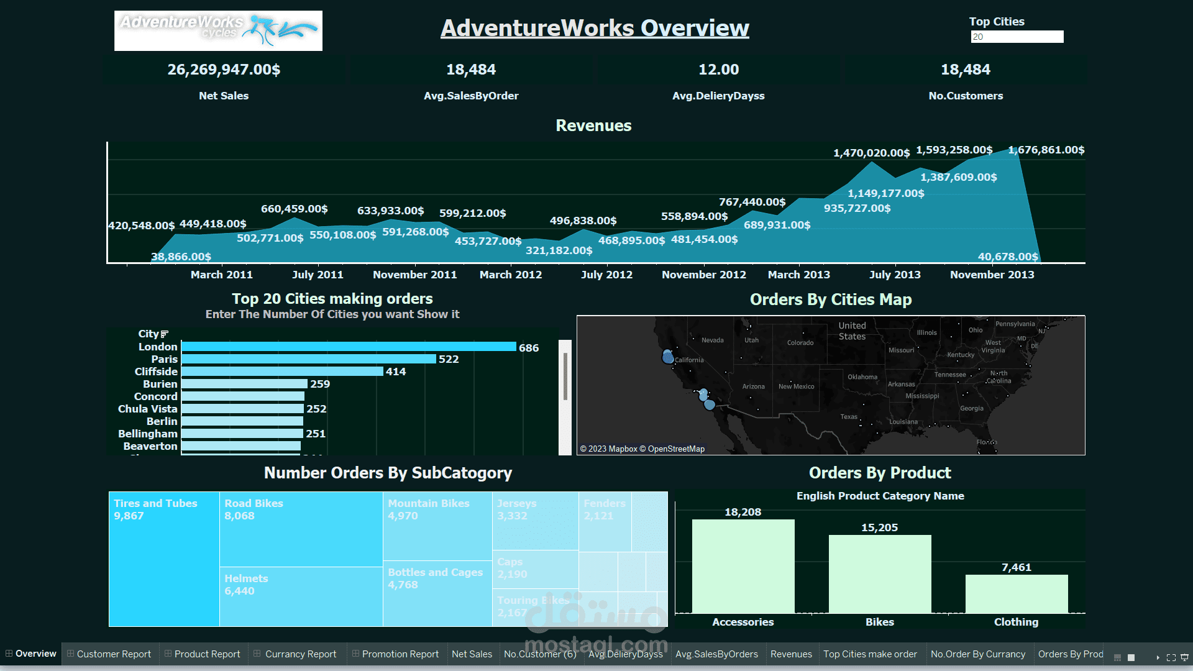Click the show tabs view icon
Screen dimensions: 1193x671
1131,657
